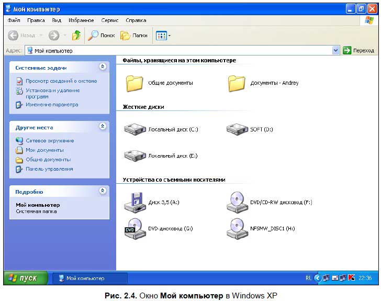Collapse the Подробно panel
The image size is (381, 301).
click(103, 191)
